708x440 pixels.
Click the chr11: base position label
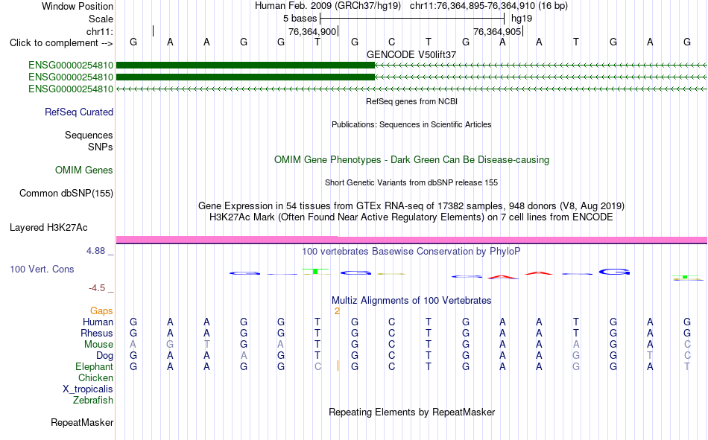tap(99, 31)
